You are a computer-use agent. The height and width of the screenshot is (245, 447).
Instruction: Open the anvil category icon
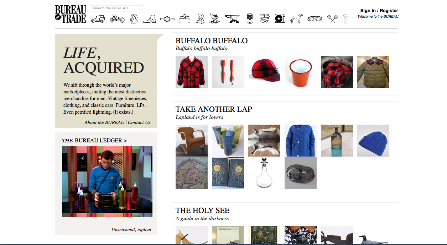[x=232, y=19]
